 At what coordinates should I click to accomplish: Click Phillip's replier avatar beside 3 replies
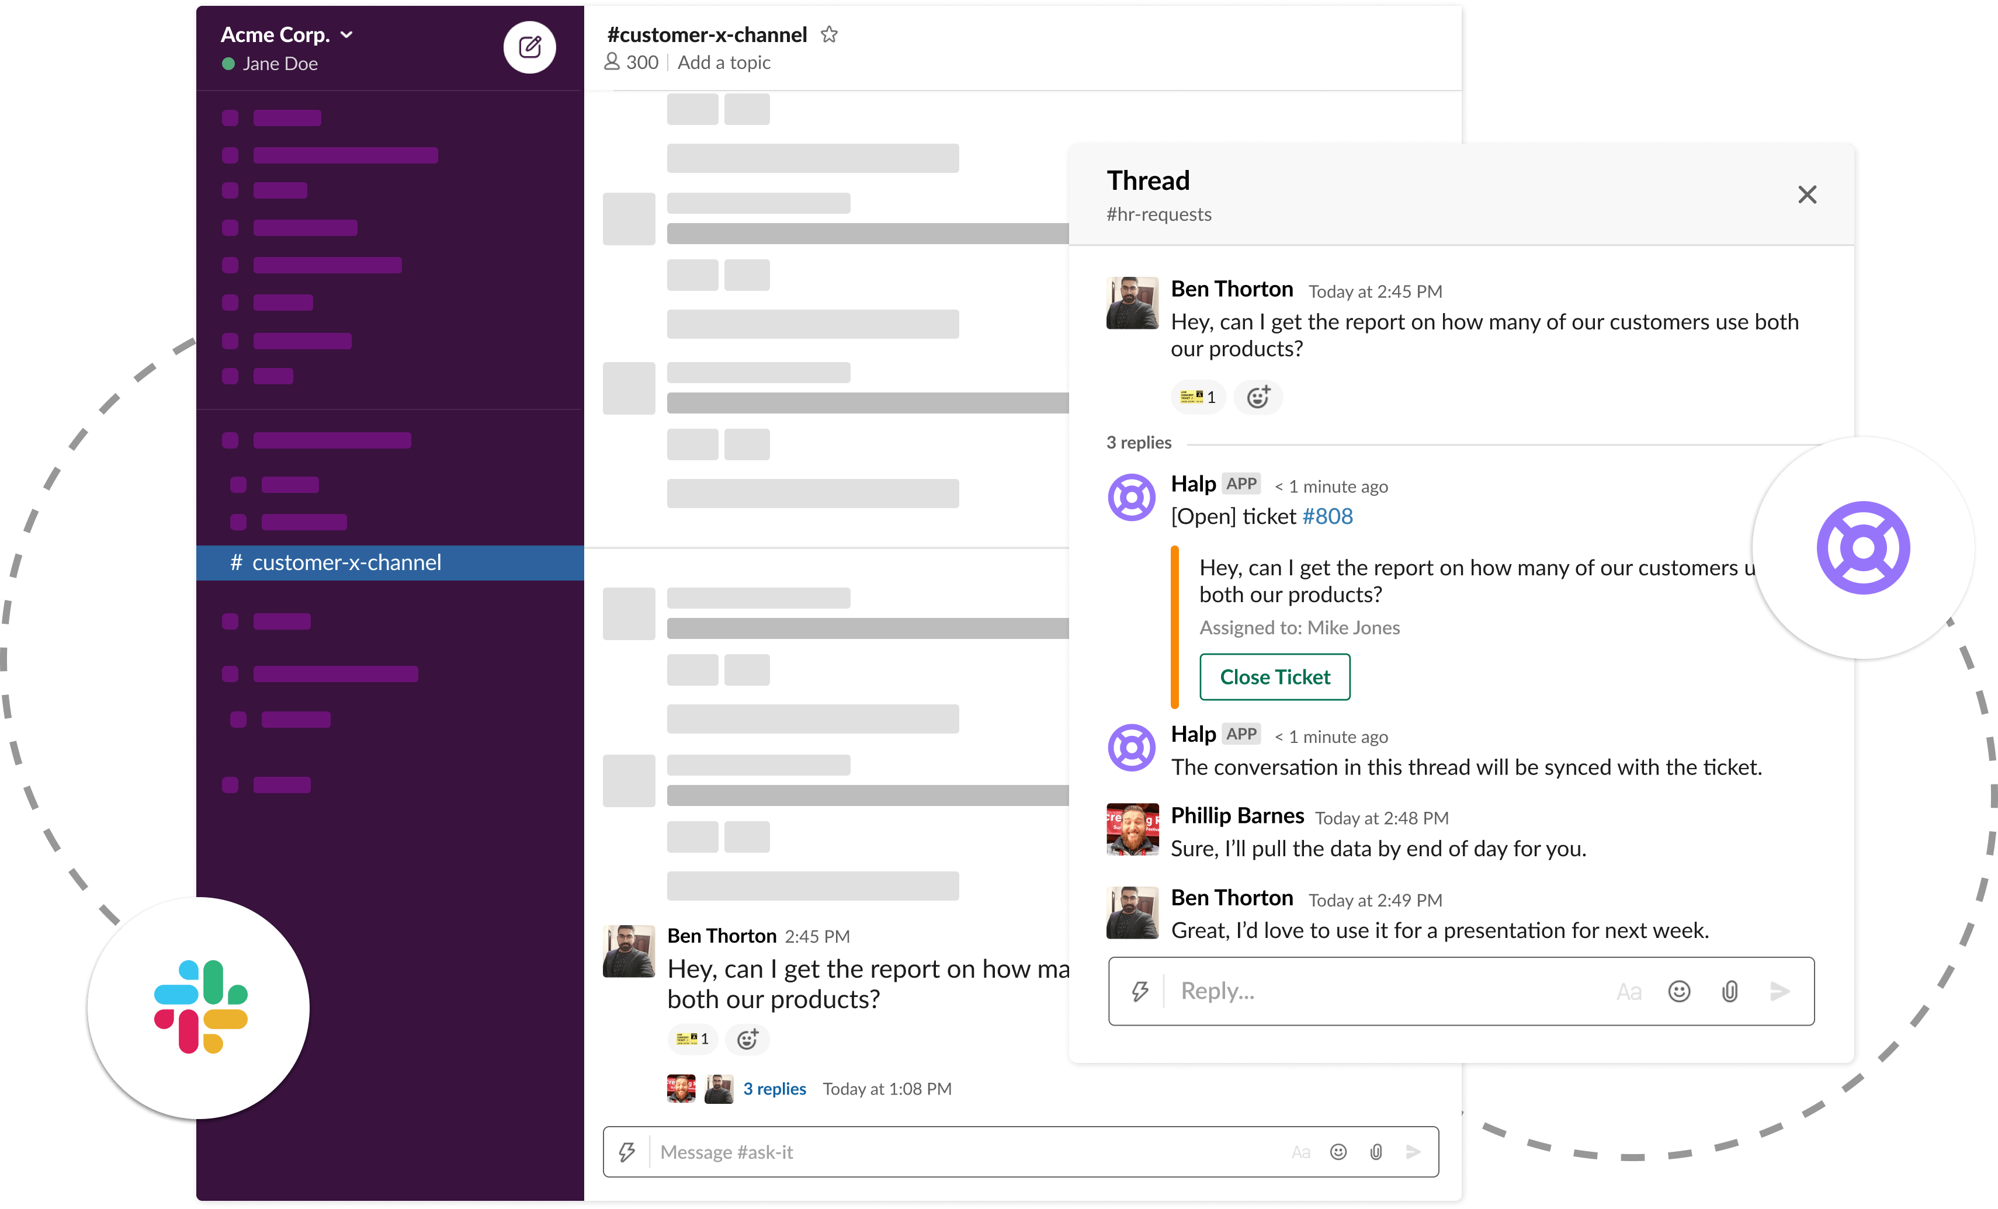pyautogui.click(x=681, y=1088)
